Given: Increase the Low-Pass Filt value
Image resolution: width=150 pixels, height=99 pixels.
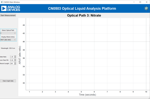Looking at the screenshot, I should [15, 60].
